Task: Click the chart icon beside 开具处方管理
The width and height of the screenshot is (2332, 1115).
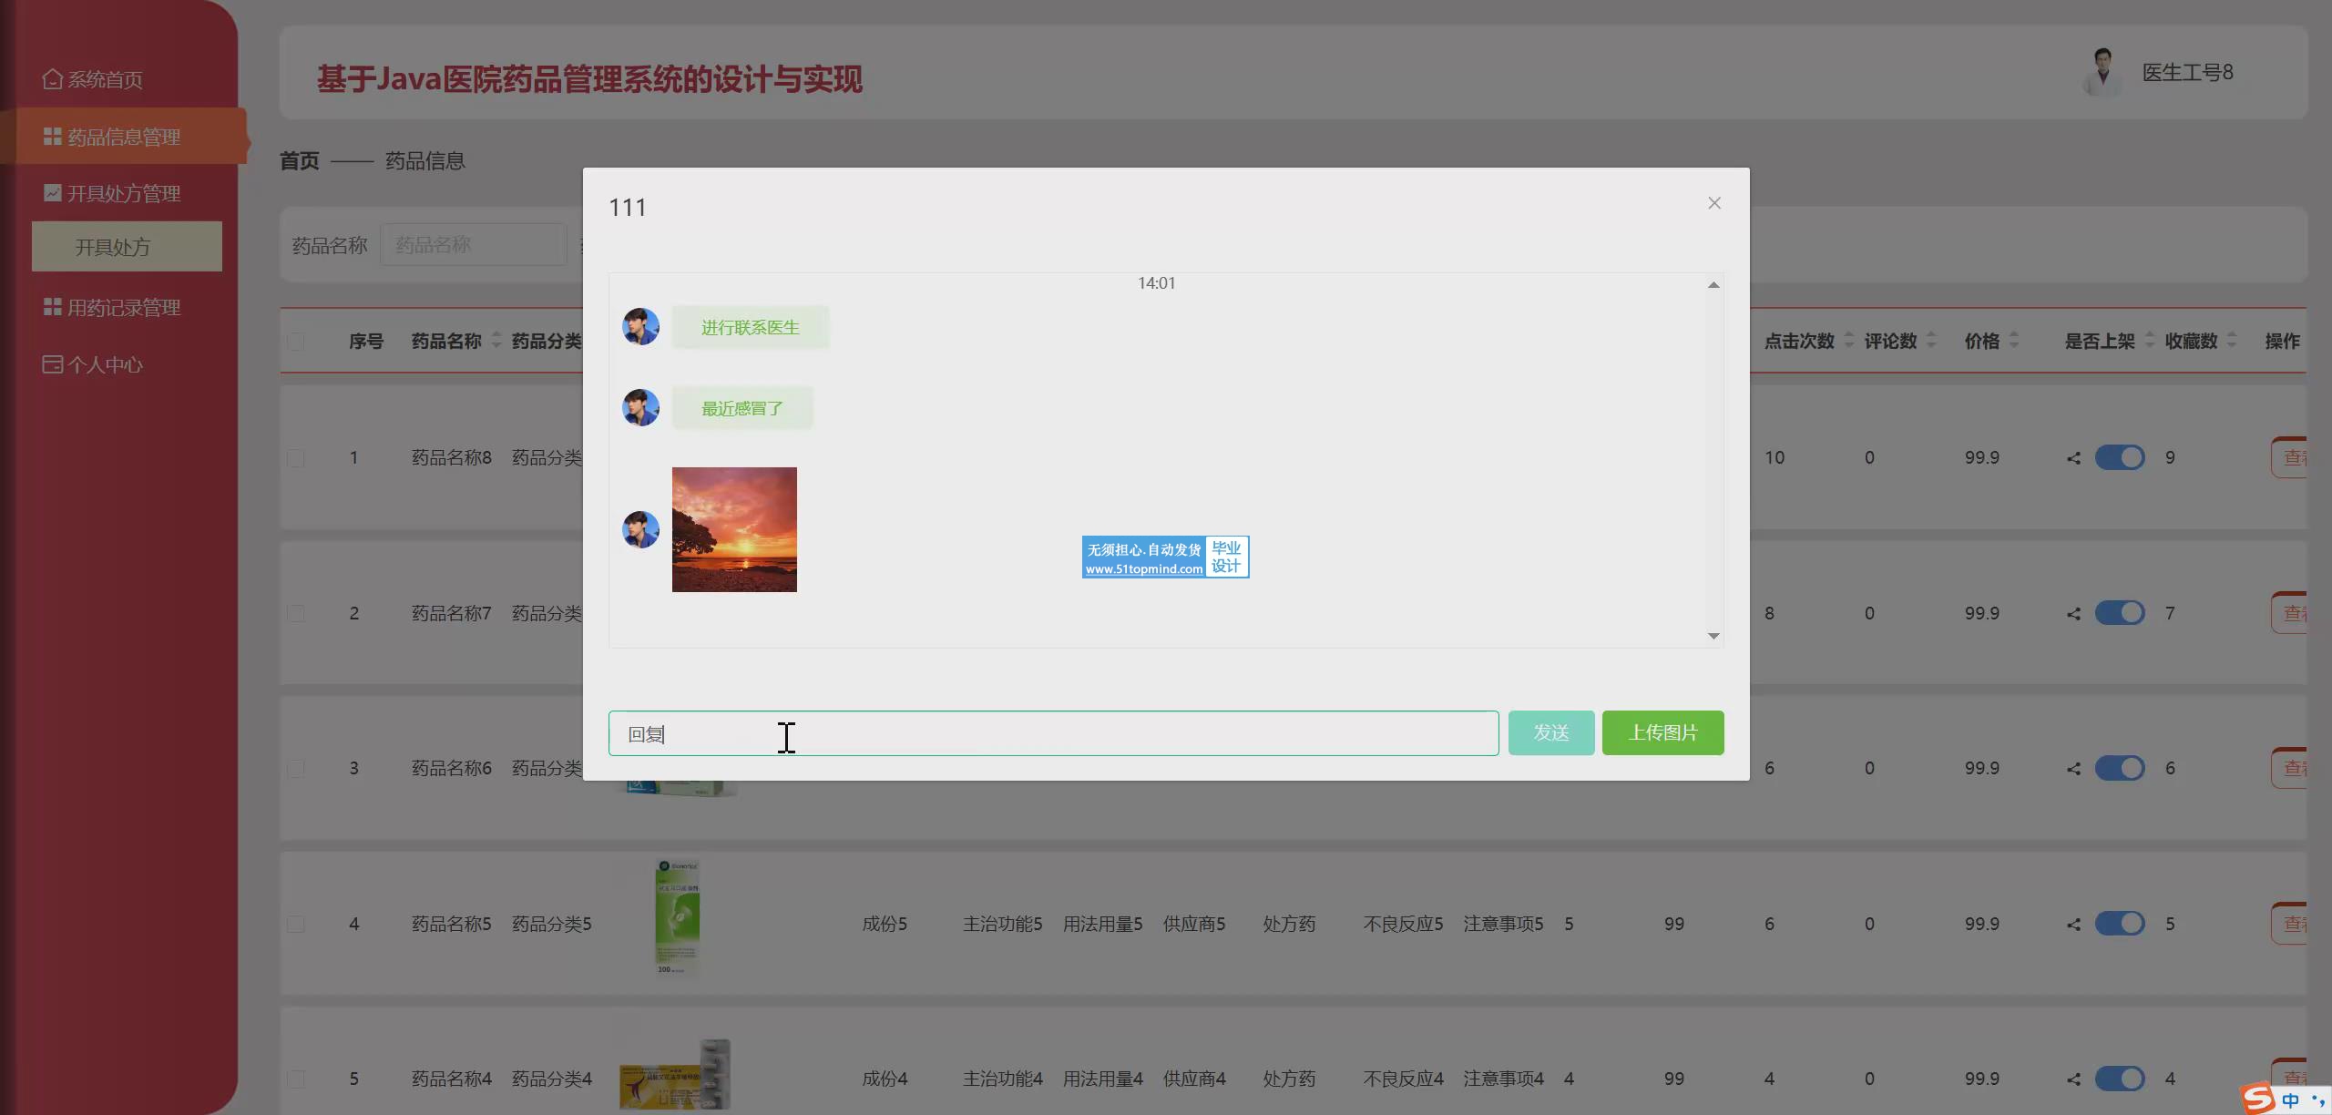Action: 52,193
